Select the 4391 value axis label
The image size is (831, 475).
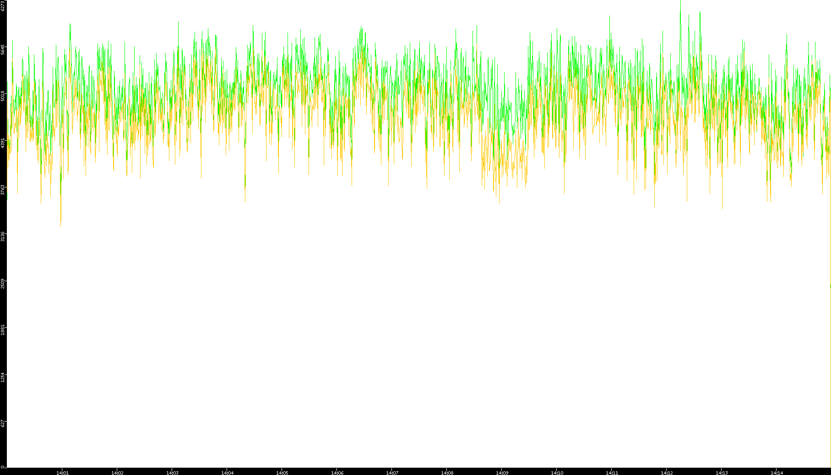(3, 143)
